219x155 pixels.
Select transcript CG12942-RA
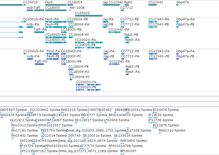tap(119, 30)
